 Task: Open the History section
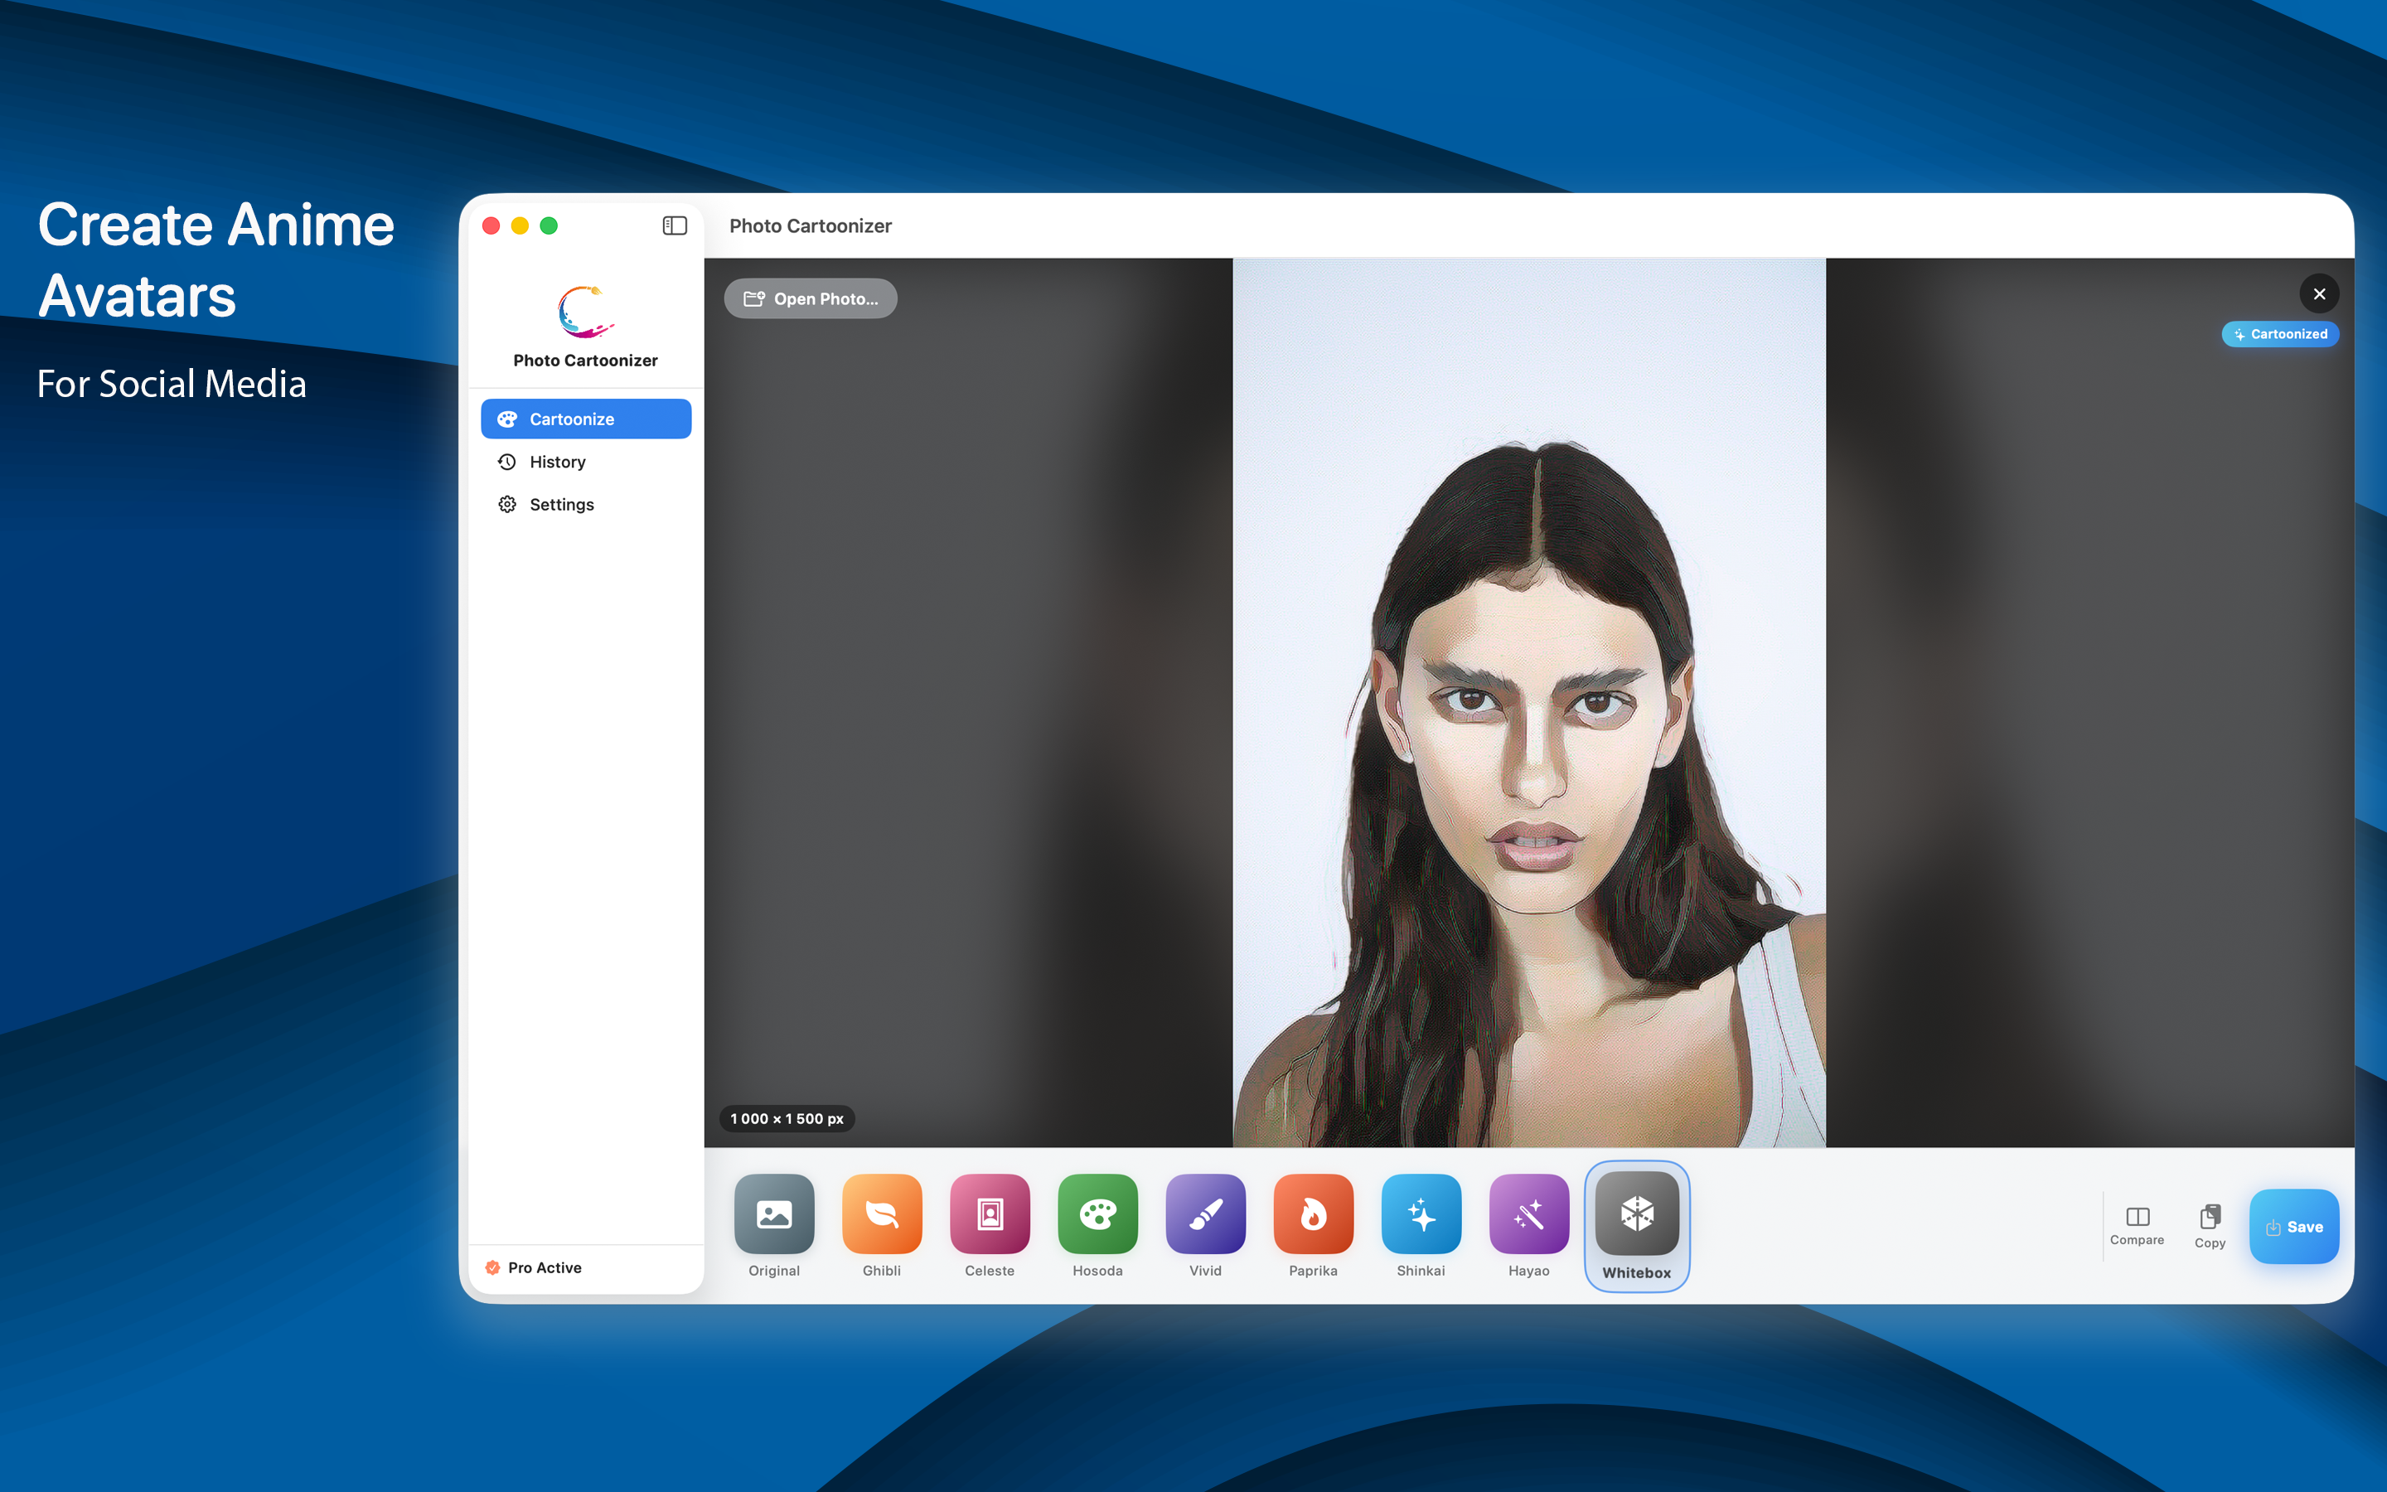[586, 462]
